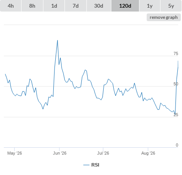182x175 pixels.
Task: Click the 50 level axis label
Action: coord(176,84)
